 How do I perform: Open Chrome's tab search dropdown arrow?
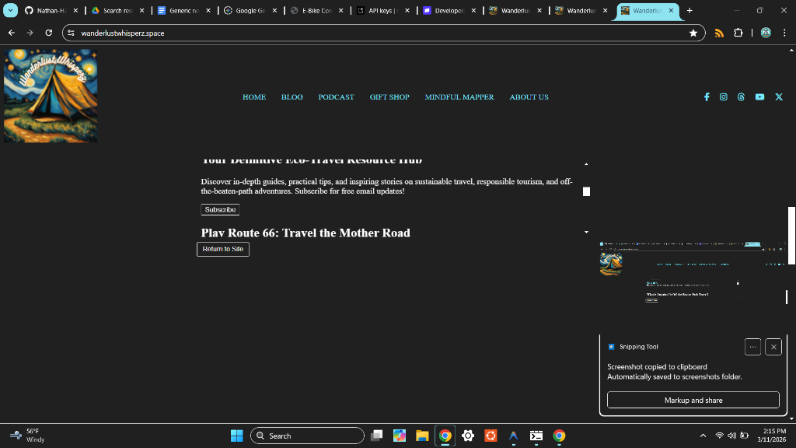[x=11, y=11]
